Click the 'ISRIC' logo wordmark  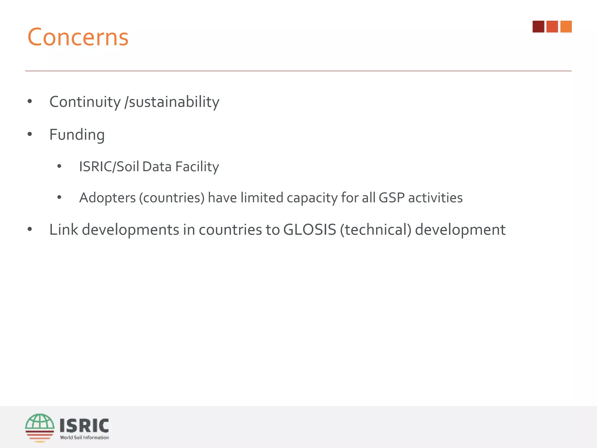pyautogui.click(x=84, y=426)
